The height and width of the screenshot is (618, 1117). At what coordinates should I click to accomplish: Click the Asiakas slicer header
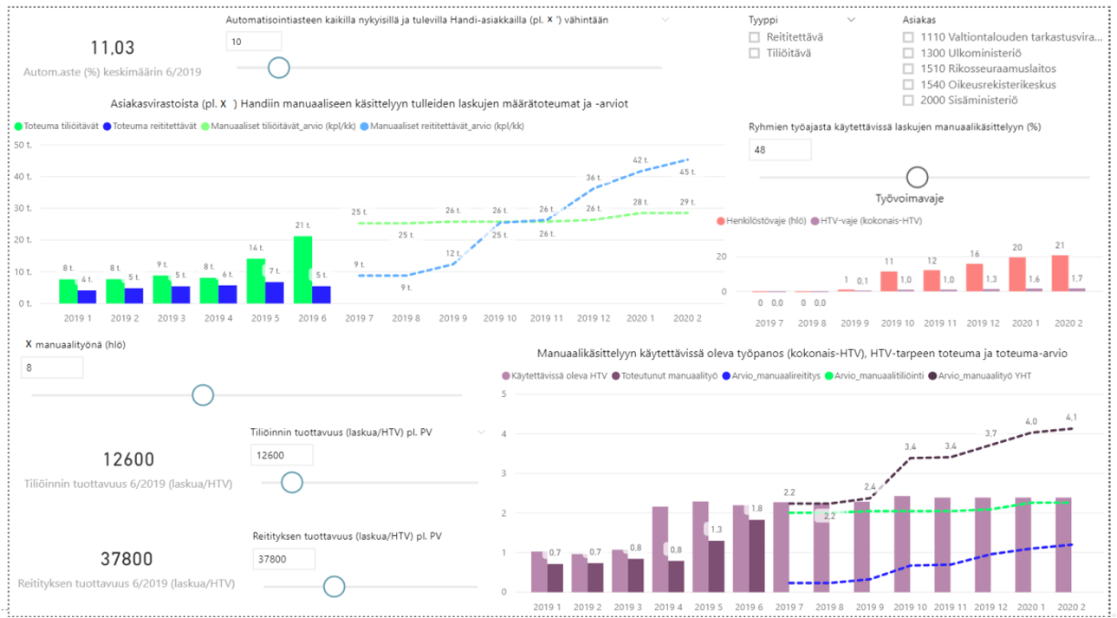[x=919, y=19]
